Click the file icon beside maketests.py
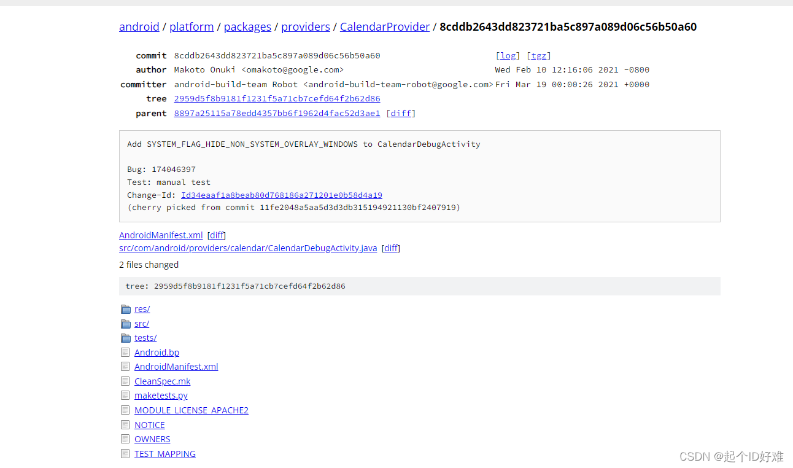The image size is (793, 468). pos(125,395)
